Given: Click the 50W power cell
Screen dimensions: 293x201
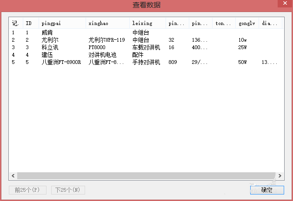Looking at the screenshot, I should pos(243,62).
